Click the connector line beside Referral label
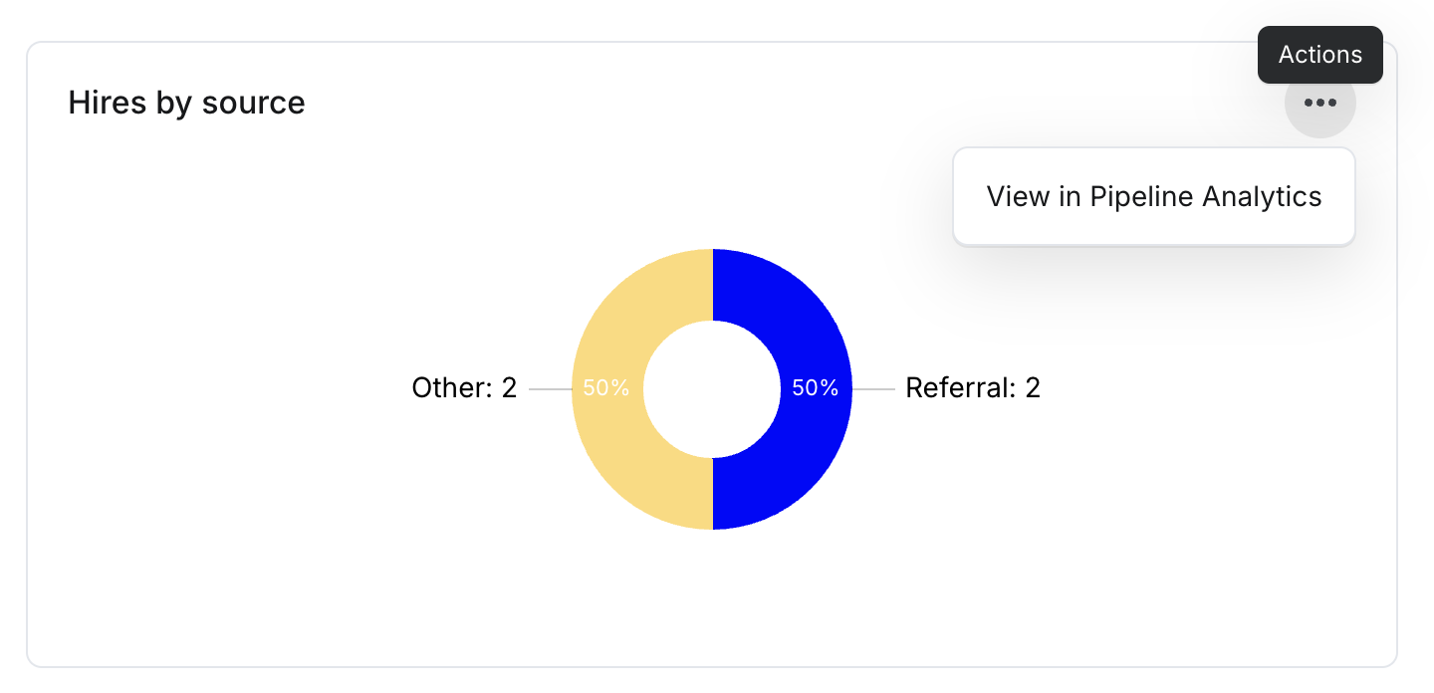Viewport: 1434px width, 693px height. [x=873, y=389]
